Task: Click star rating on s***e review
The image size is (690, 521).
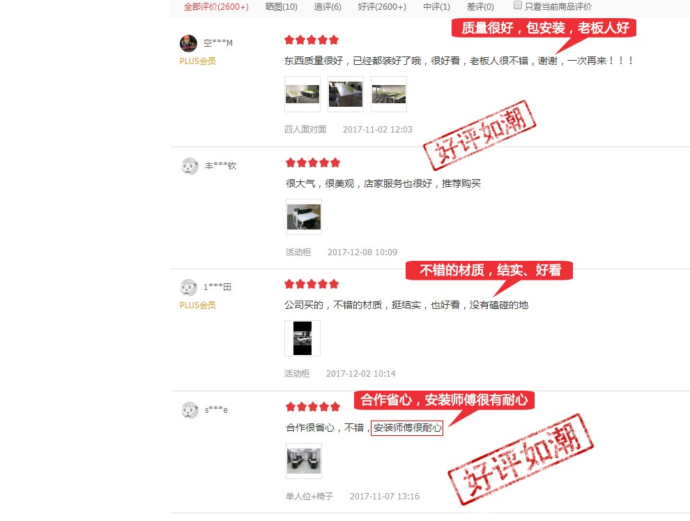Action: 313,407
